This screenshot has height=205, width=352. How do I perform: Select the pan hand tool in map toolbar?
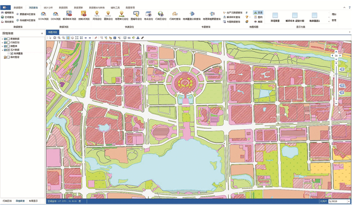coord(68,38)
